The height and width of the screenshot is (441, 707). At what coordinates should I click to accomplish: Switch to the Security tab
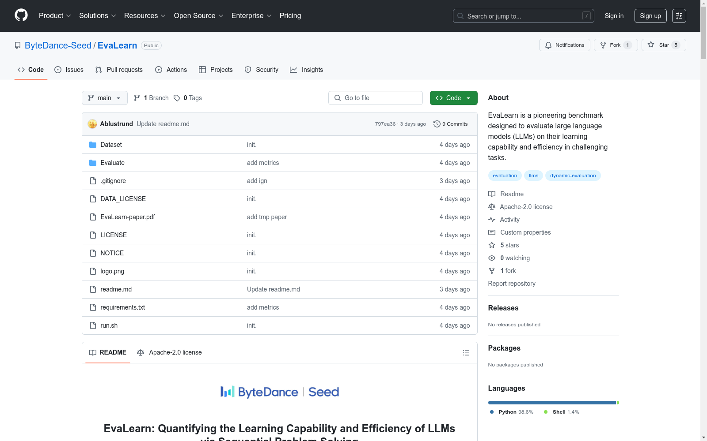pos(262,70)
